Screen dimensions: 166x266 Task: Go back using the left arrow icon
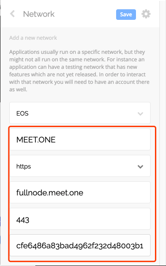click(x=12, y=14)
